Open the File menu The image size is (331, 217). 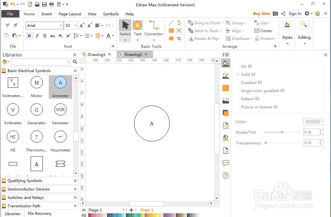coord(10,14)
